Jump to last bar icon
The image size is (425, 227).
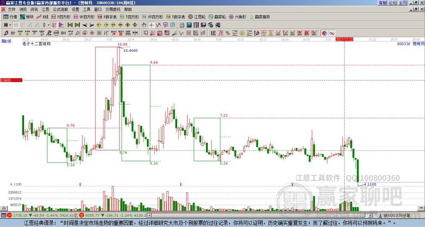coord(77,25)
